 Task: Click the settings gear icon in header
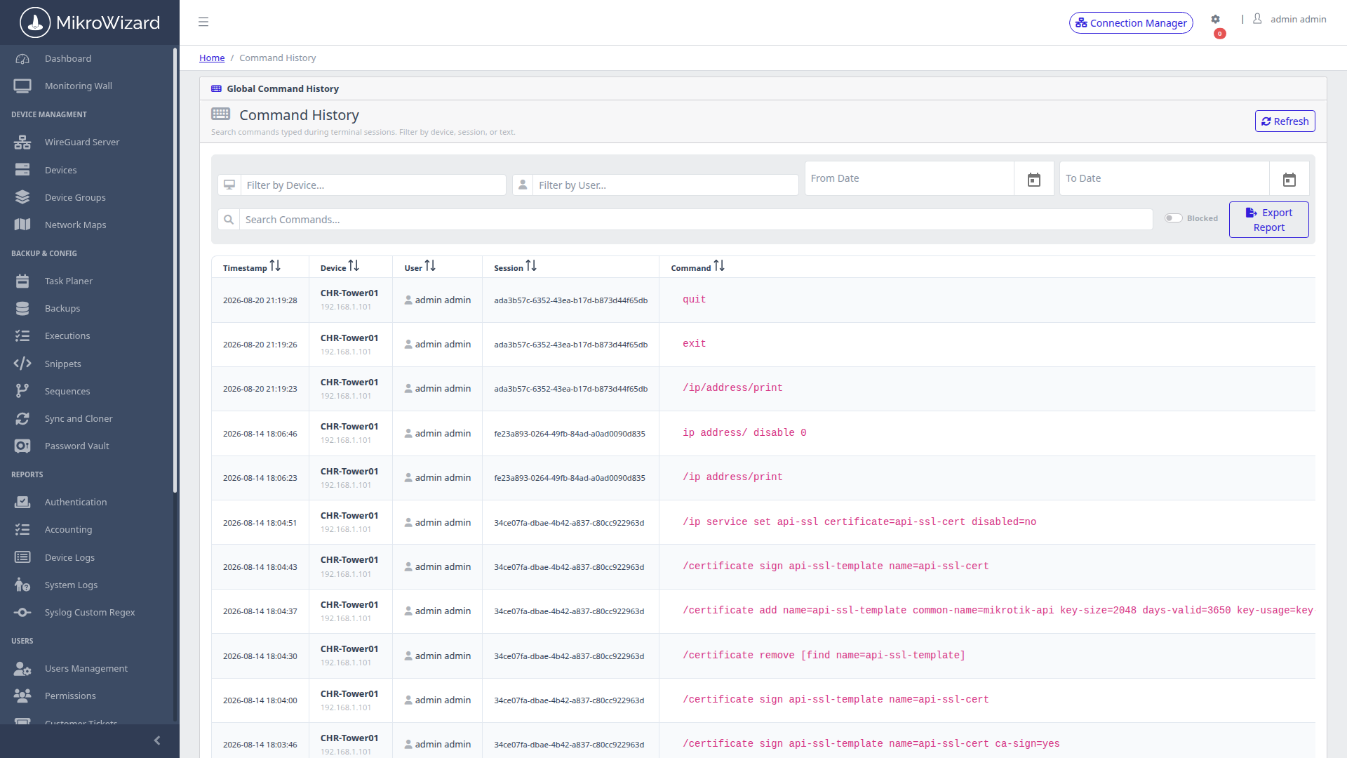(1215, 20)
